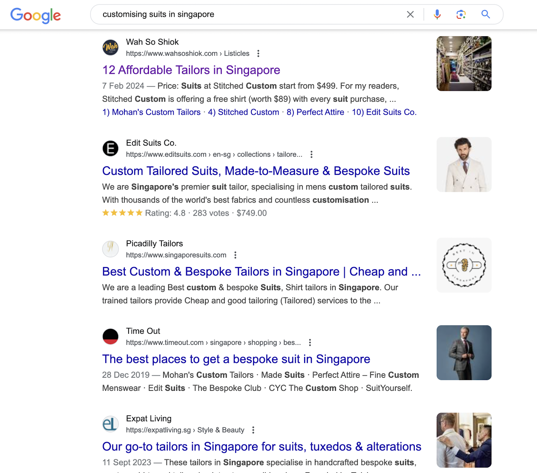
Task: Open more options for Edit Suits Co. result
Action: point(311,154)
